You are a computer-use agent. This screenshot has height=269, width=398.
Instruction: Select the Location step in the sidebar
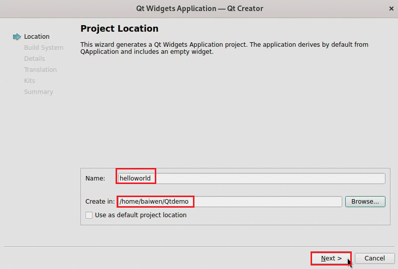(37, 37)
